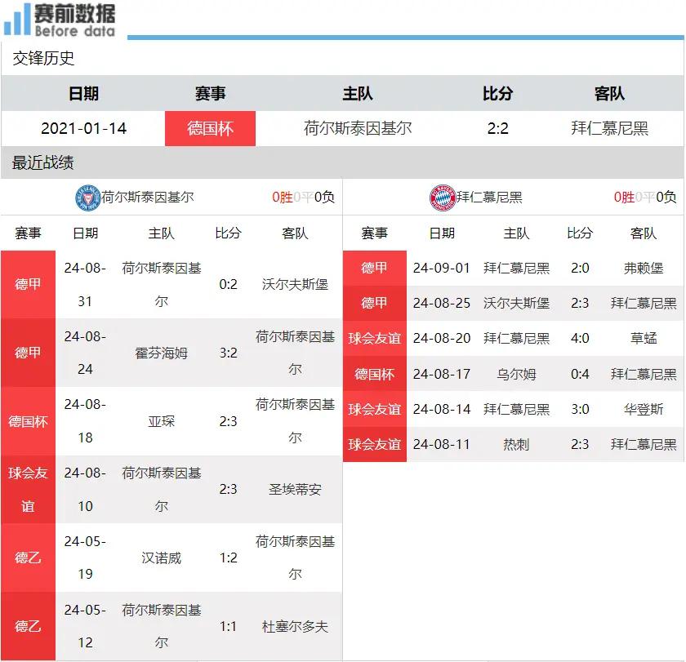This screenshot has width=686, height=662.
Task: Click the 亚琛 home team cell
Action: tap(161, 421)
